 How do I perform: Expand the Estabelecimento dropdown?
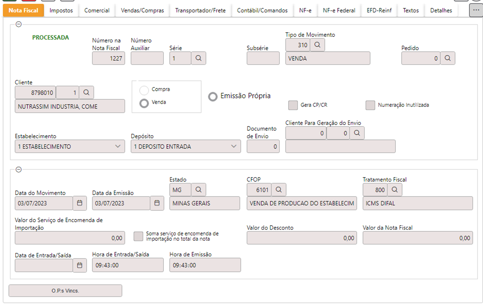click(x=117, y=147)
